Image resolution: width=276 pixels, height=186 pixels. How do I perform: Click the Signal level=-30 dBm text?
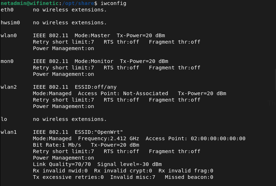tap(129, 164)
